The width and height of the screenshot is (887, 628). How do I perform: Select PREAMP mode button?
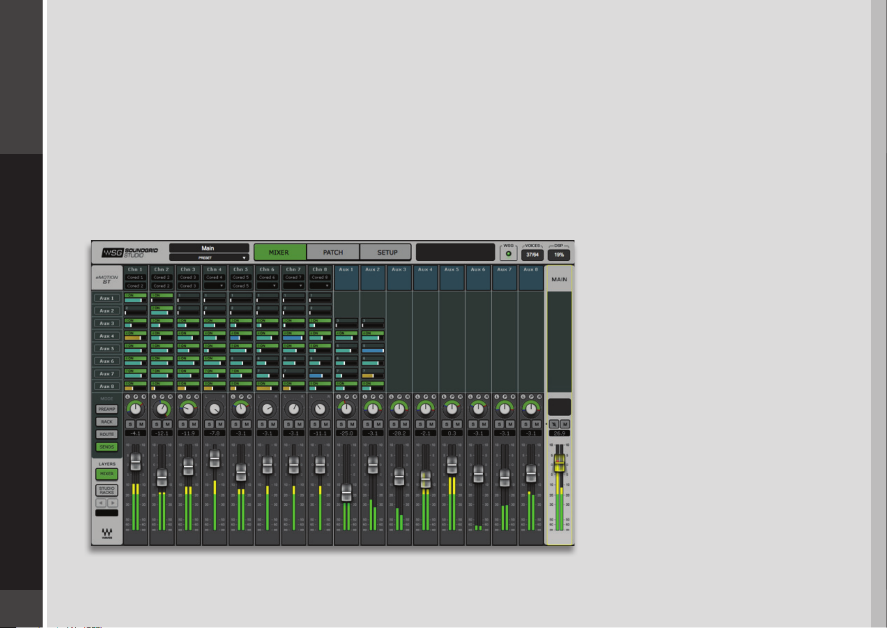pos(107,409)
